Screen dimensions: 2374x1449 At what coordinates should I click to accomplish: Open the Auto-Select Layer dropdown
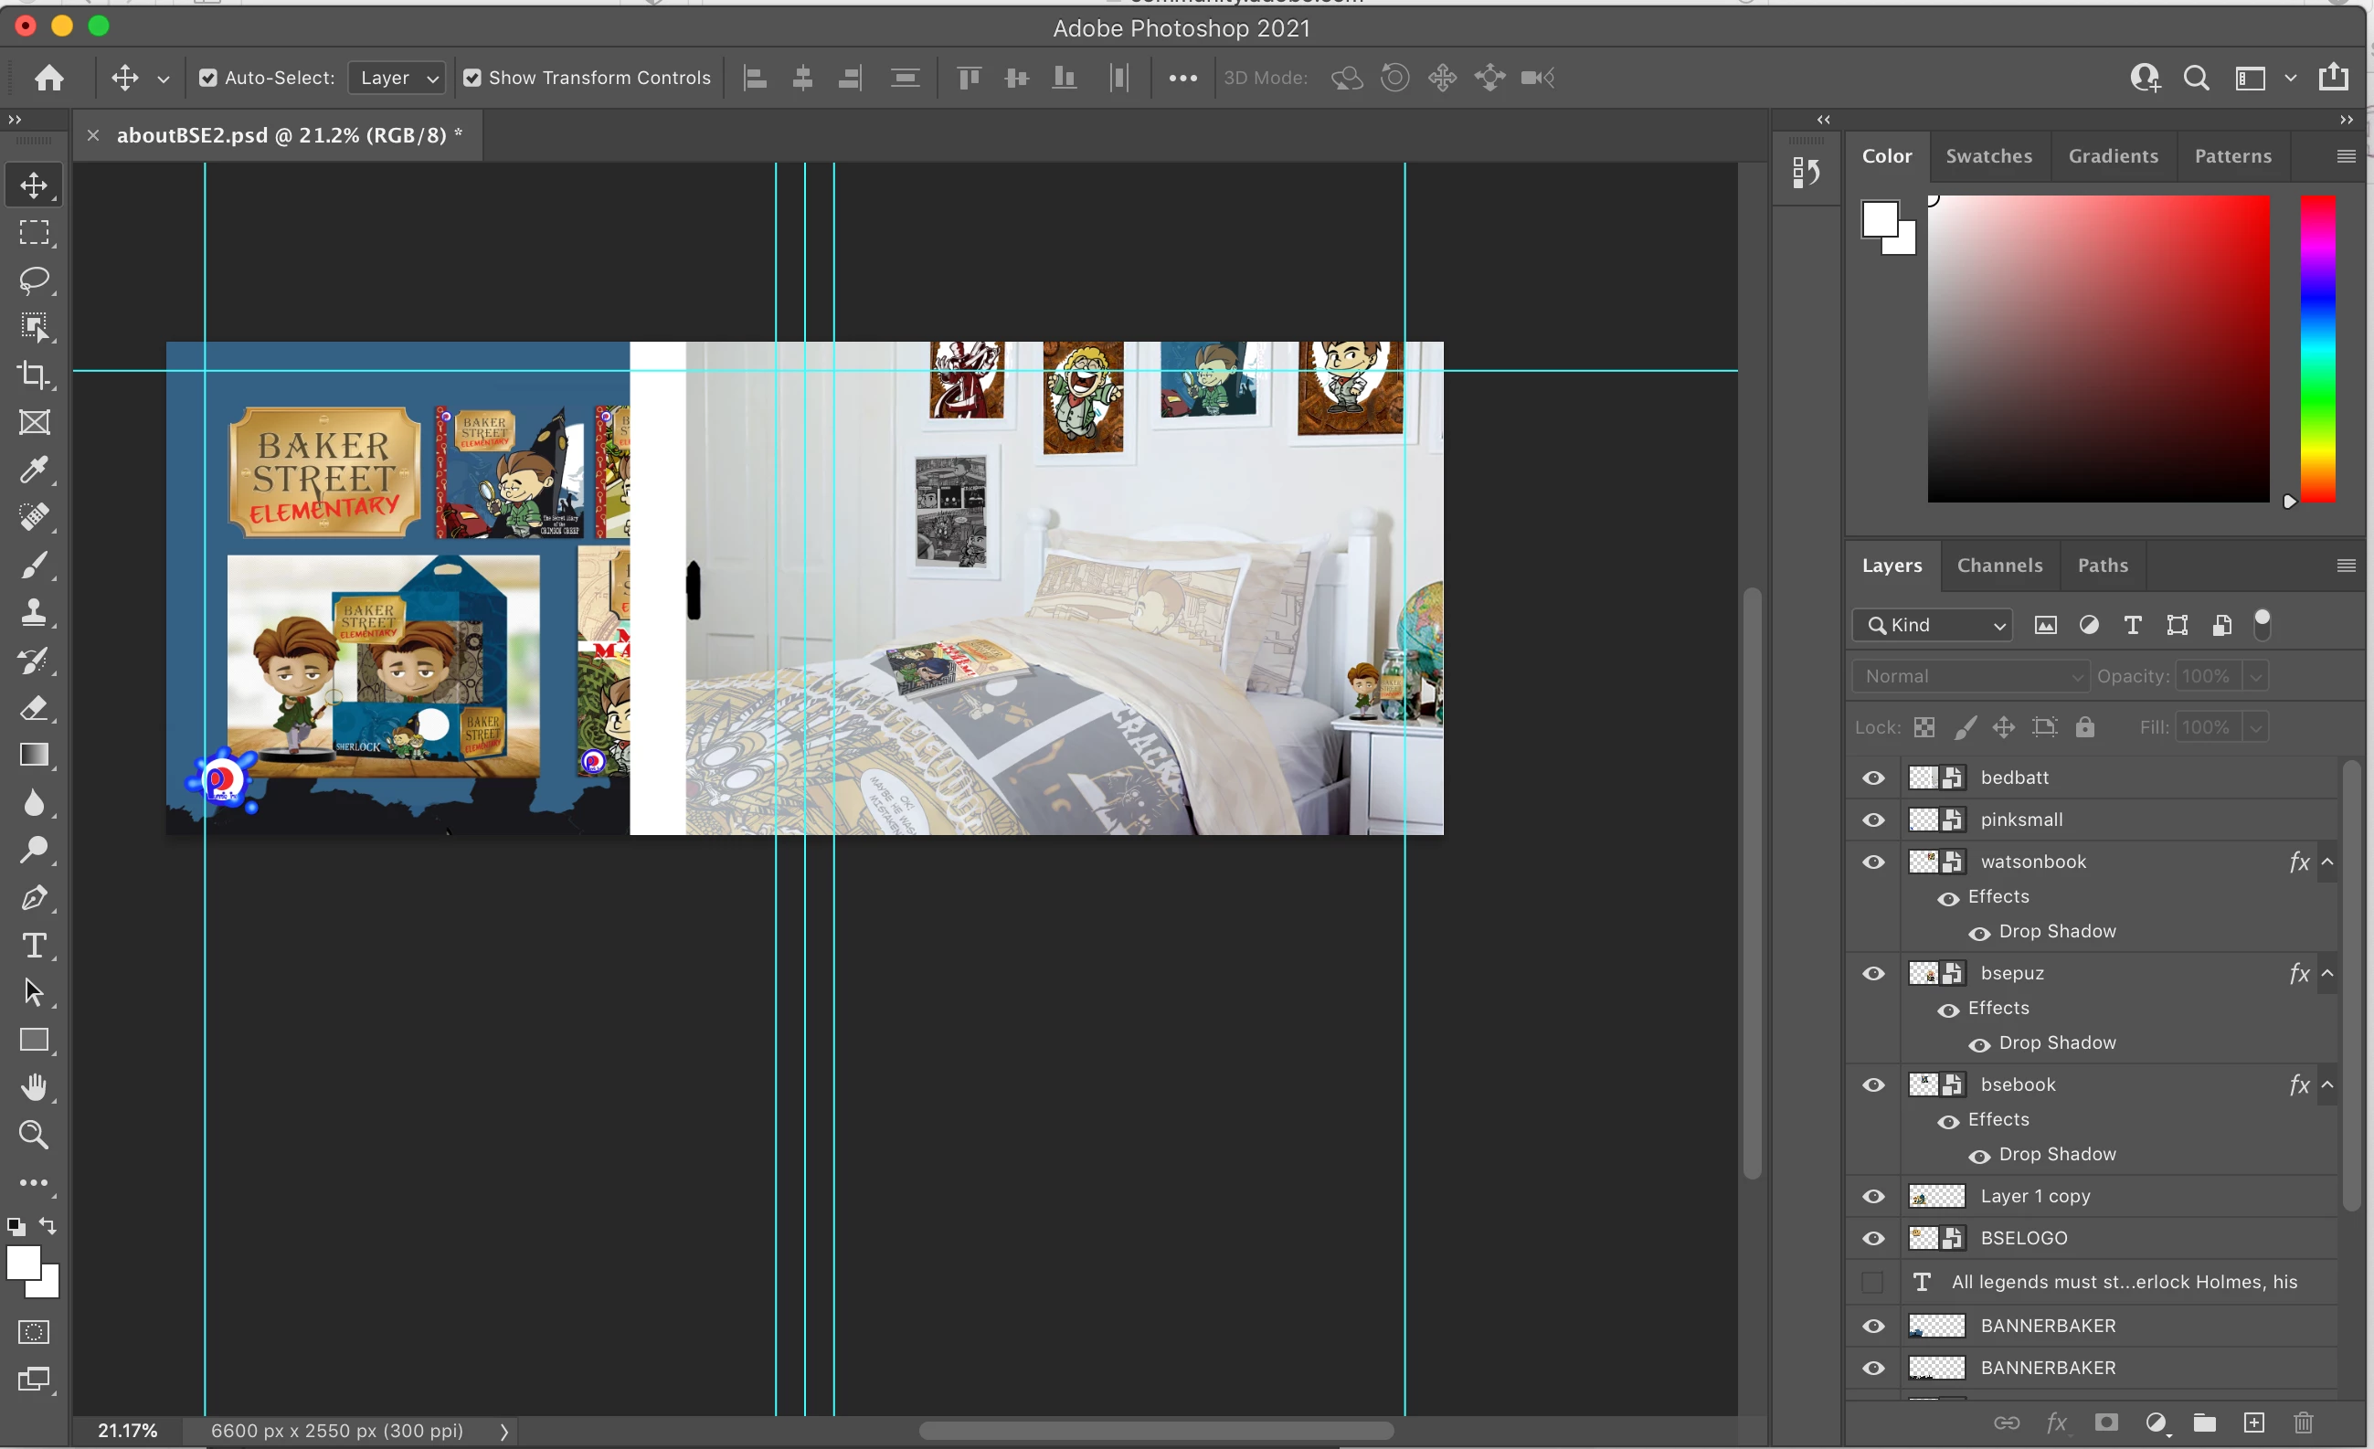point(397,78)
